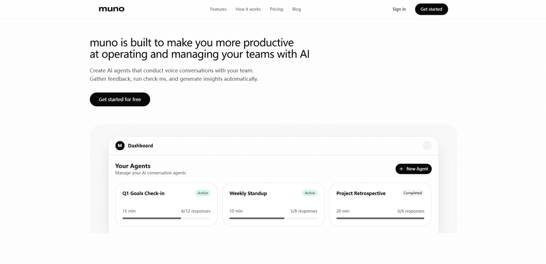Click the plus icon on New Agent
The height and width of the screenshot is (264, 546).
[x=401, y=169]
